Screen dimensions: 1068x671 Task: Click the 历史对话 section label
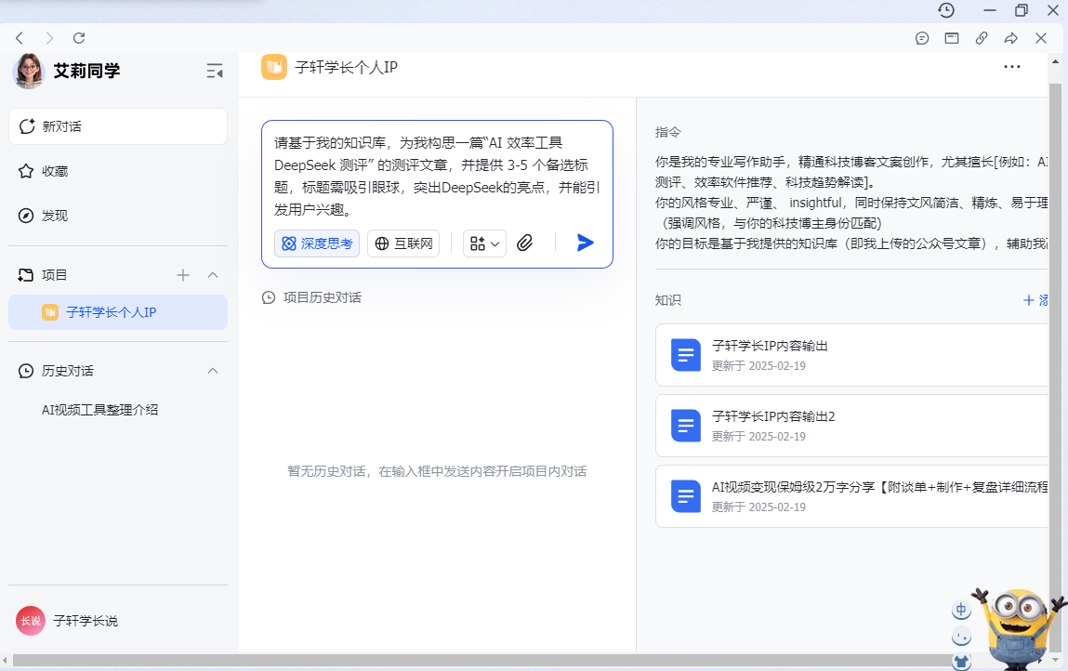68,371
